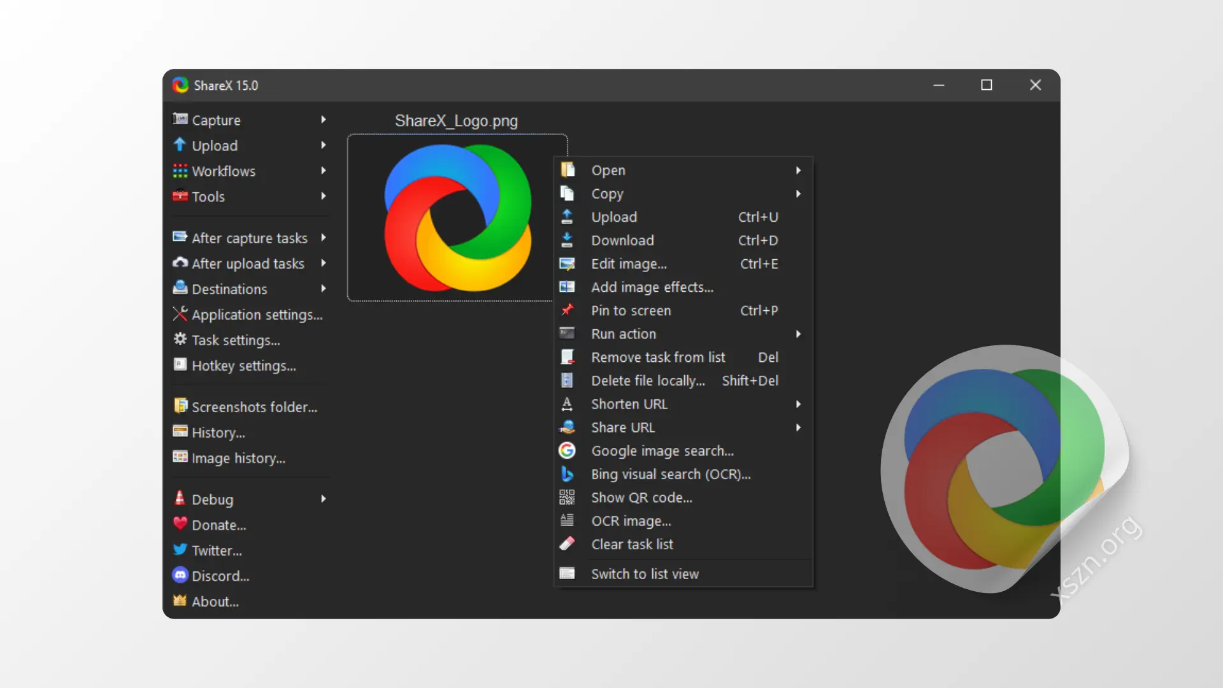Click the Discord logo icon

coord(180,575)
